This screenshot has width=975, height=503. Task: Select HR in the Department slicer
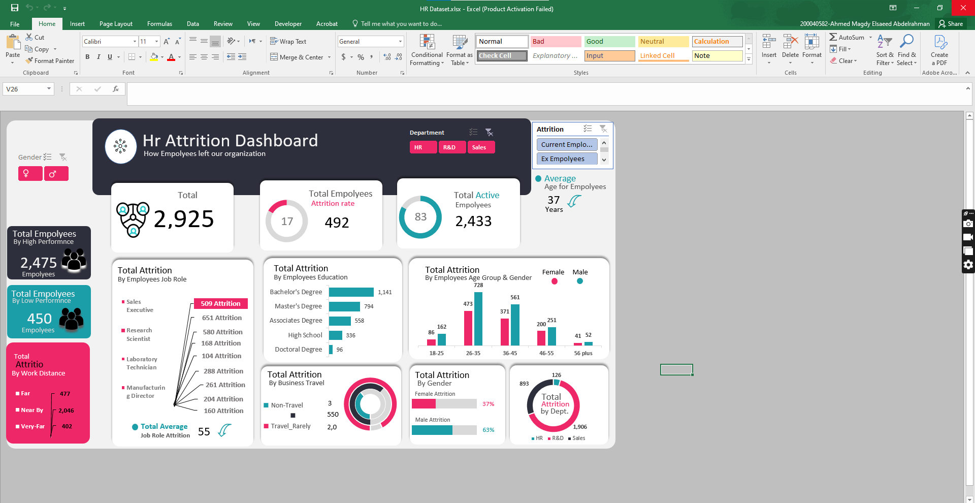click(422, 147)
